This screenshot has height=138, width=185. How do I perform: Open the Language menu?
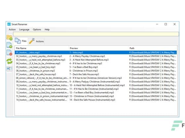click(x=24, y=30)
